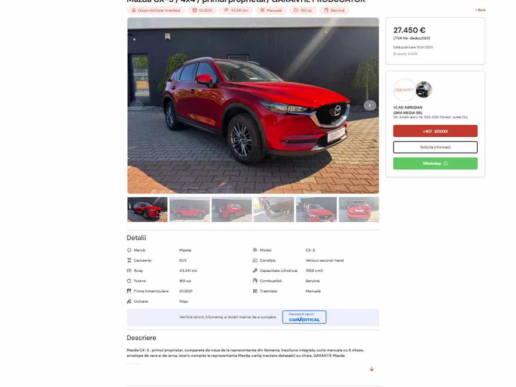Click the next image arrow on photo
516x387 pixels.
pos(370,105)
